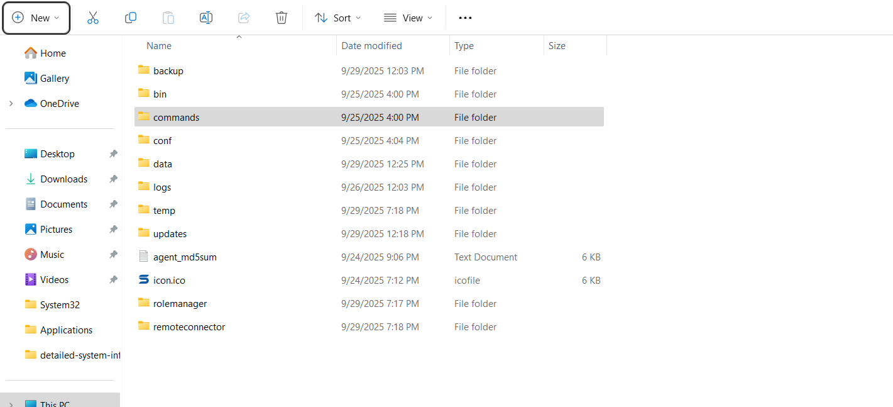Screen dimensions: 893x407
Task: Sort by Date modified column header
Action: coord(371,46)
